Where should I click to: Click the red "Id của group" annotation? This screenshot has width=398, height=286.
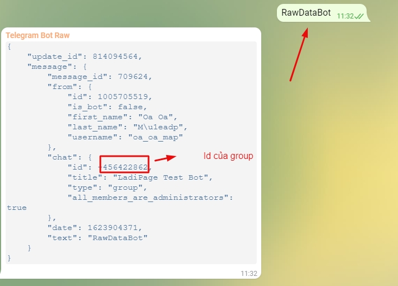pos(228,156)
